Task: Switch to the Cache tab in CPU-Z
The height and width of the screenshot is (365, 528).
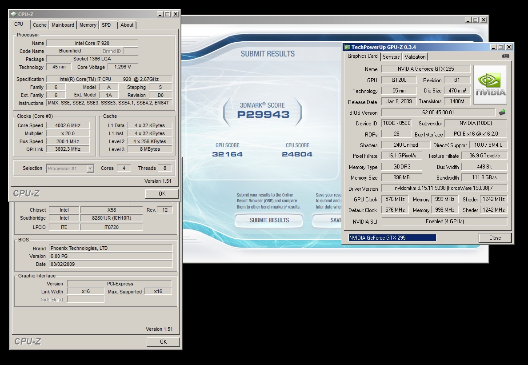Action: click(40, 25)
